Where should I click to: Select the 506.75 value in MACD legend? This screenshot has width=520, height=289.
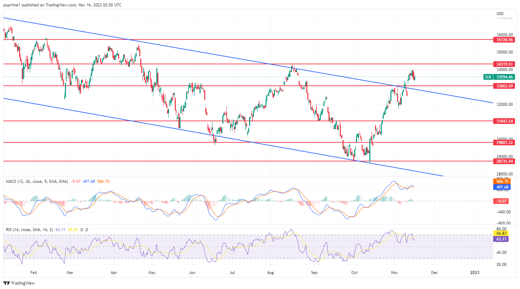click(103, 182)
